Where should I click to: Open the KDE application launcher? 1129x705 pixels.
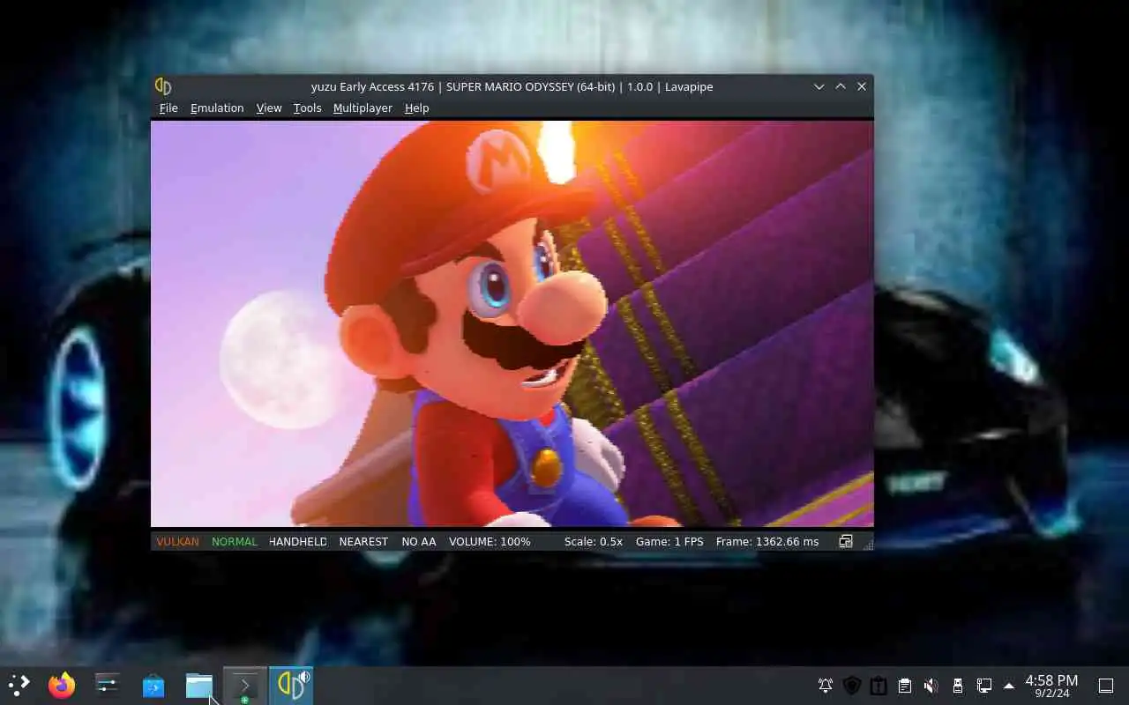(19, 686)
